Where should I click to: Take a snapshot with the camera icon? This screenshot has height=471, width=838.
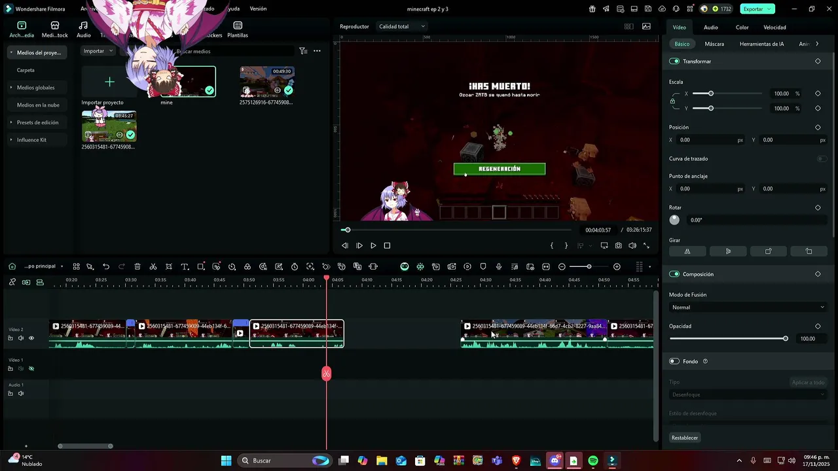[618, 246]
